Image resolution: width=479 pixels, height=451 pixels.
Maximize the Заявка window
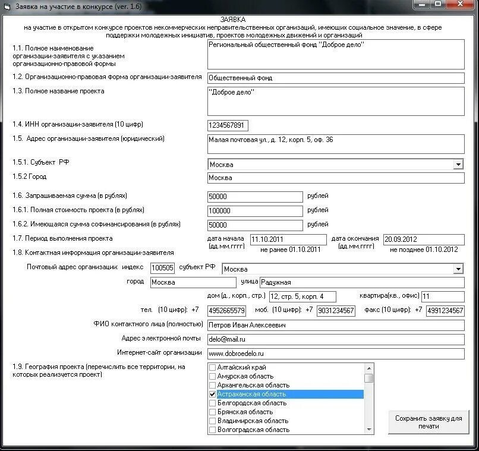tap(438, 4)
